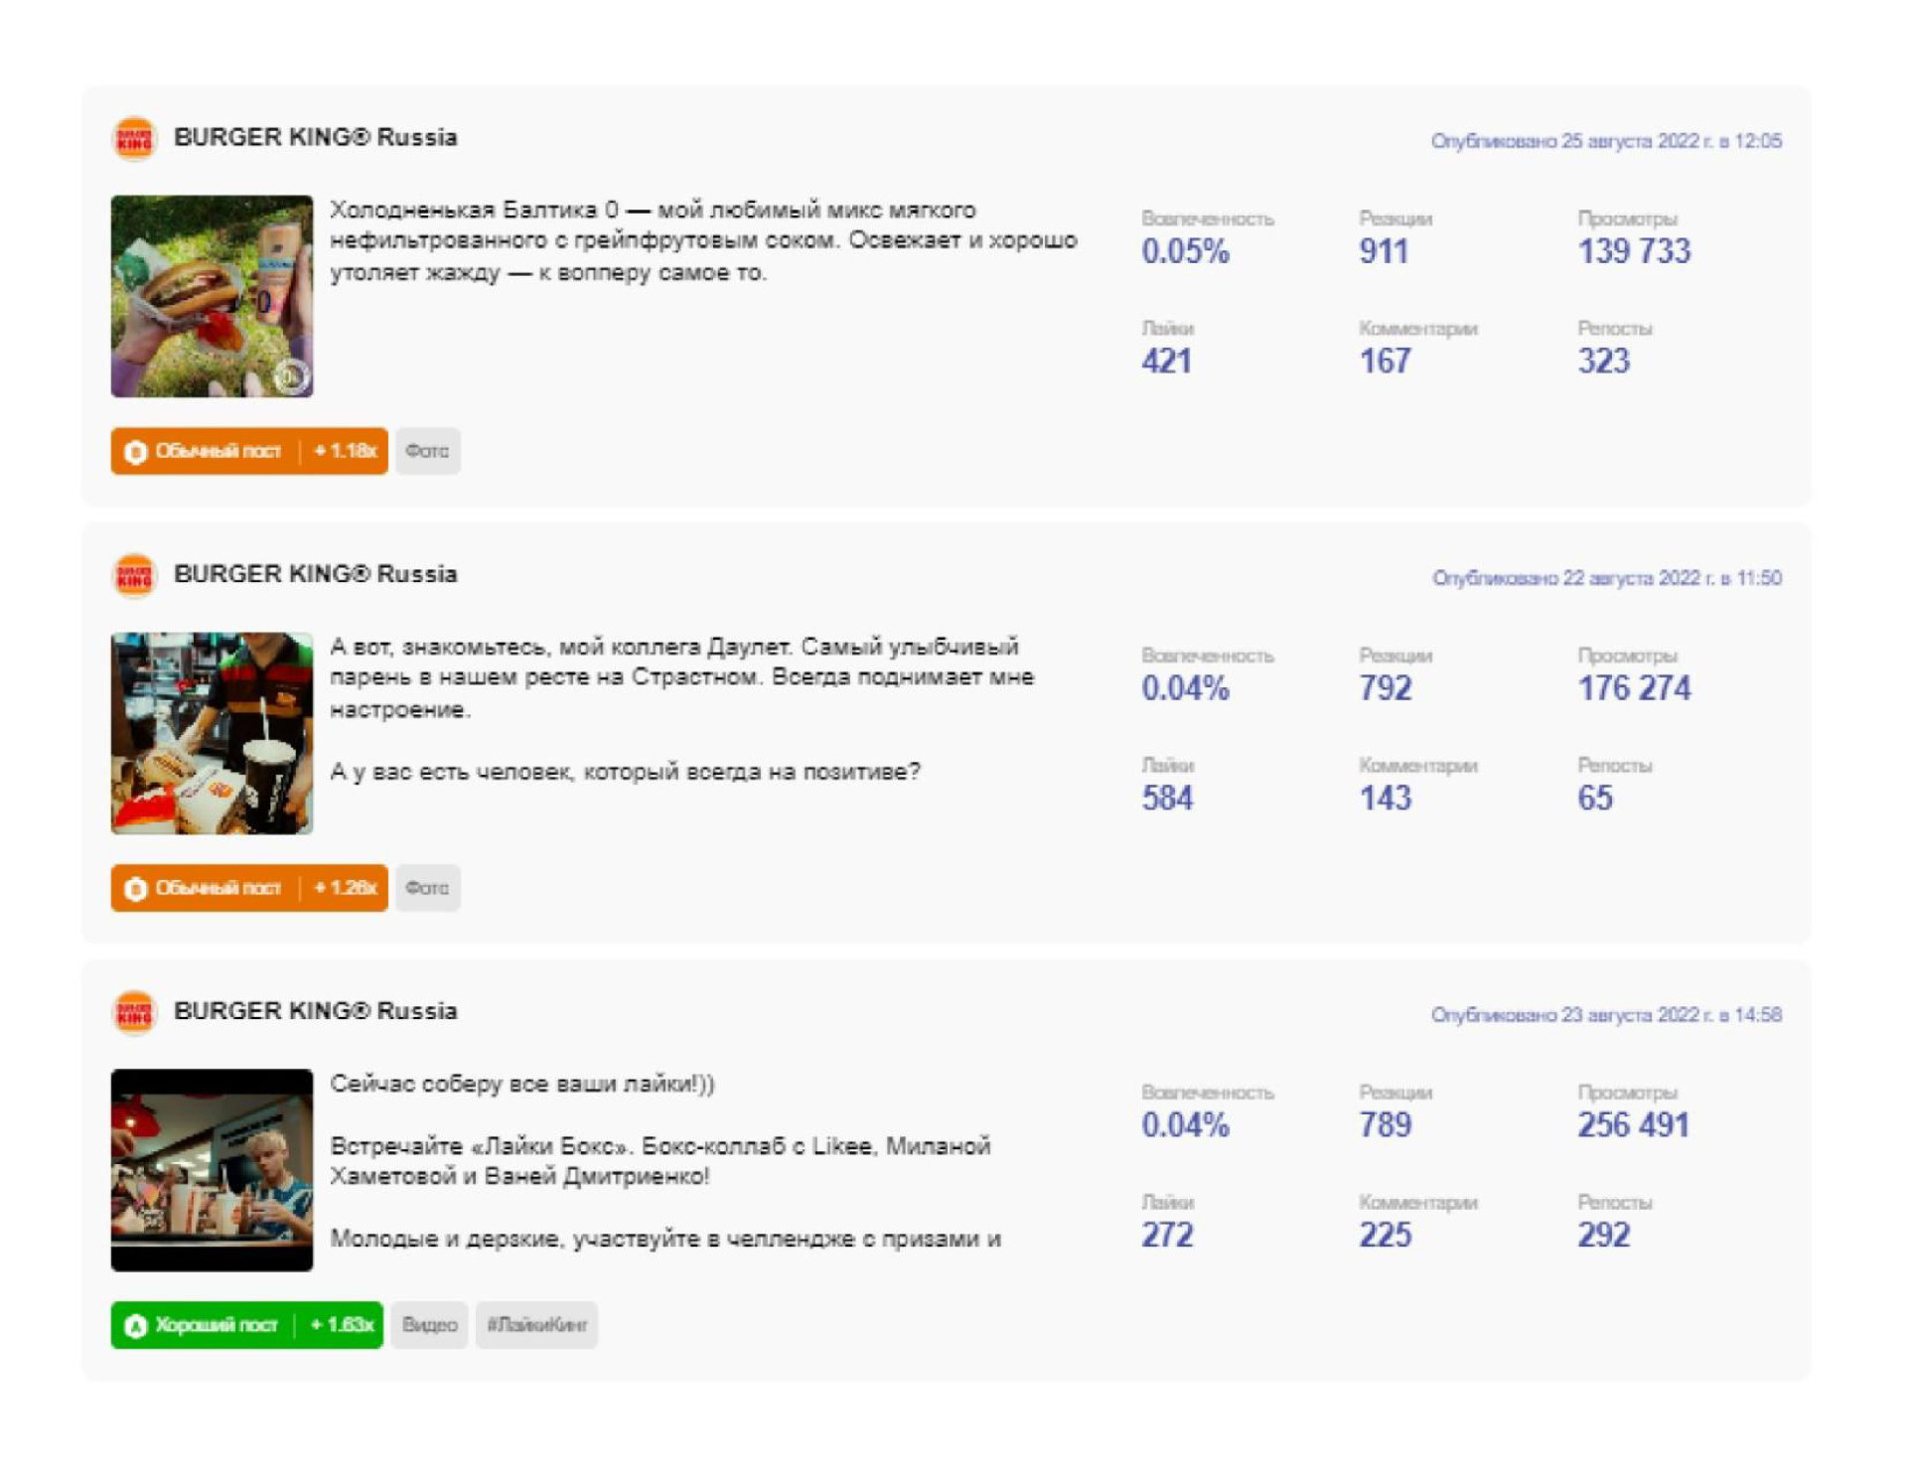Open the text starting 'Сейчас соберу все ваши лайки'

coord(521,1084)
